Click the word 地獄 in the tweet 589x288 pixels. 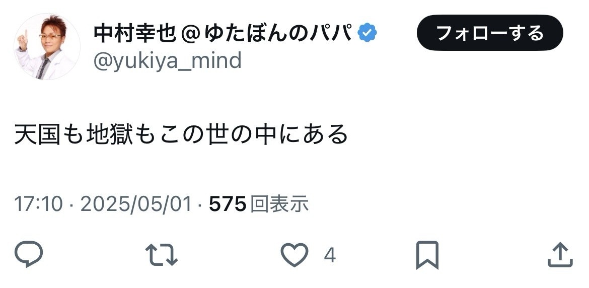(x=110, y=134)
